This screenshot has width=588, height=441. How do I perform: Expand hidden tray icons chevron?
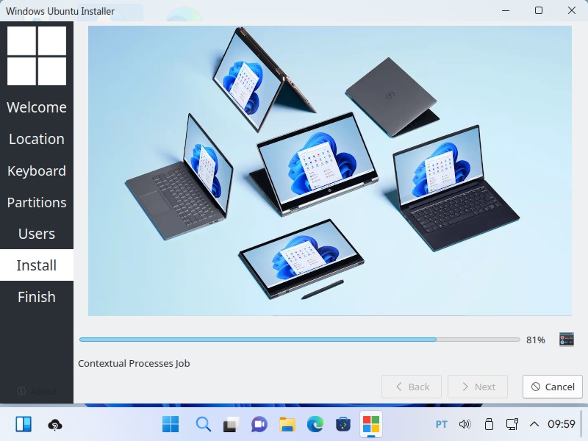click(534, 424)
